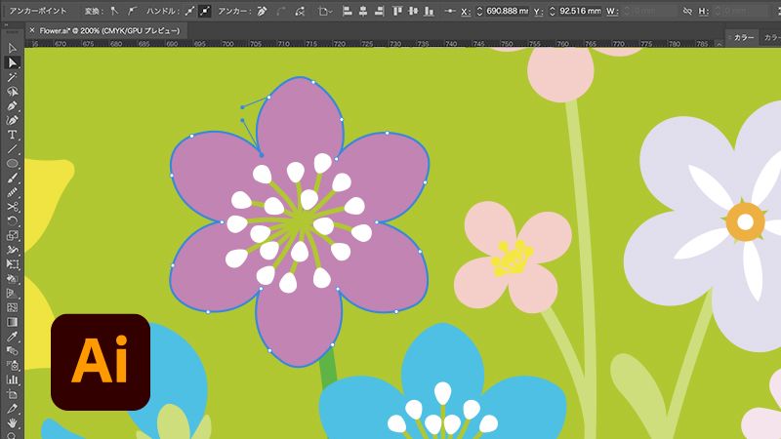
Task: Click the H height label link
Action: [703, 11]
